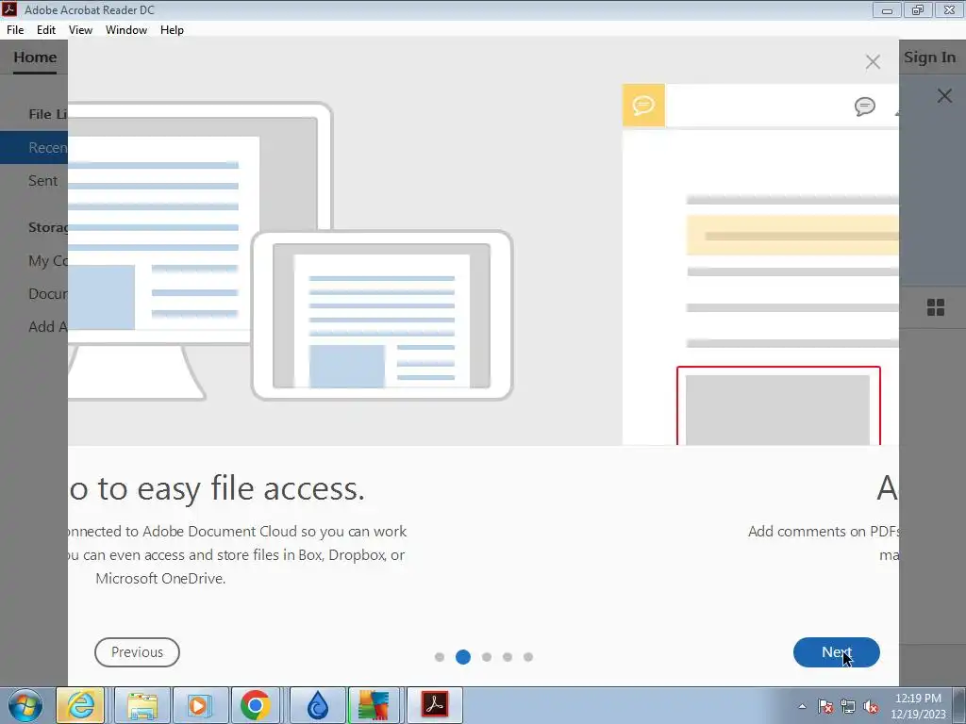Viewport: 966px width, 724px height.
Task: Open the Window menu
Action: 126,29
